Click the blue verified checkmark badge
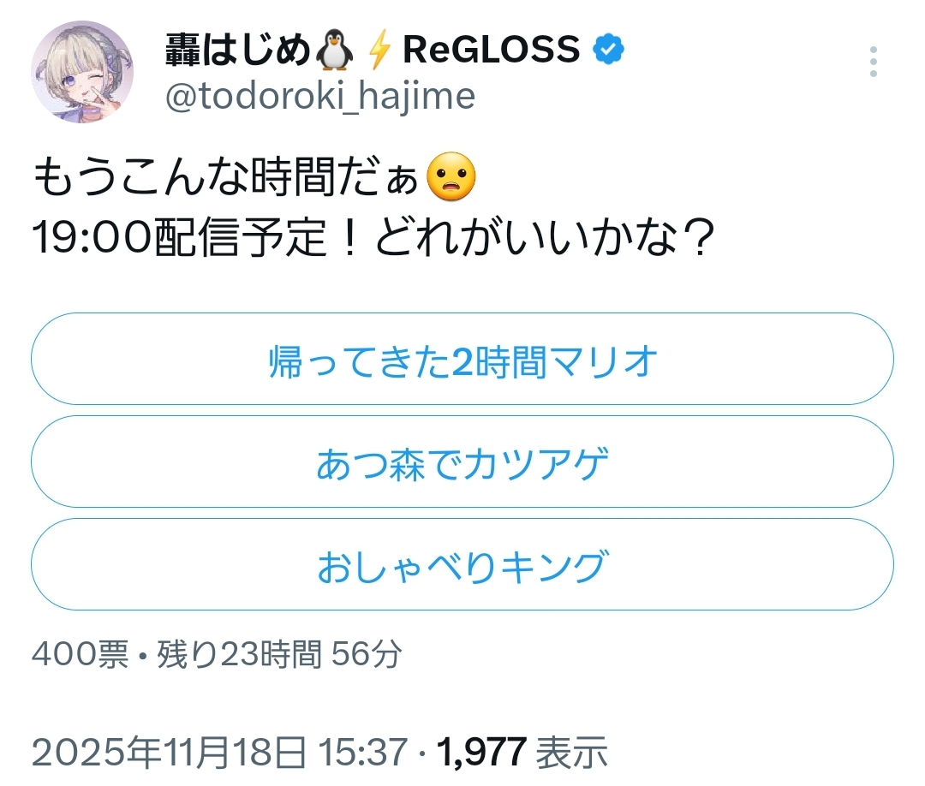925x786 pixels. pyautogui.click(x=609, y=51)
